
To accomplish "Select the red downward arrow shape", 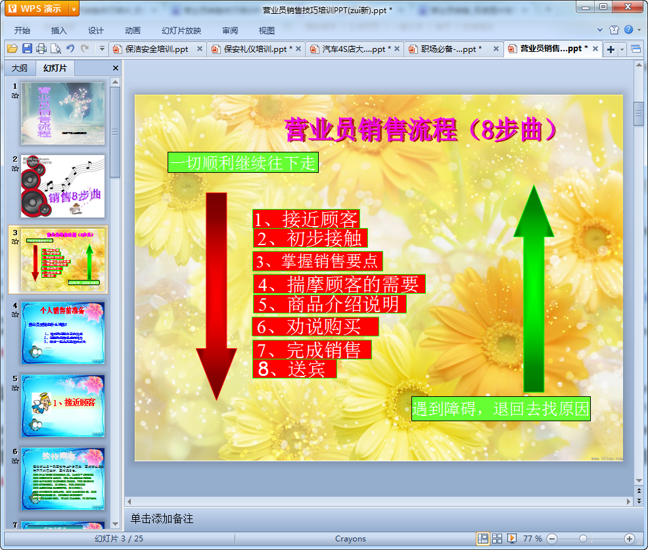I will (x=216, y=296).
